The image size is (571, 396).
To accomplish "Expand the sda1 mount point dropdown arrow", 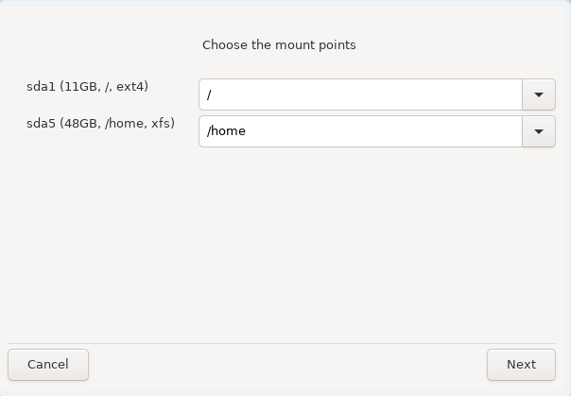I will (539, 95).
